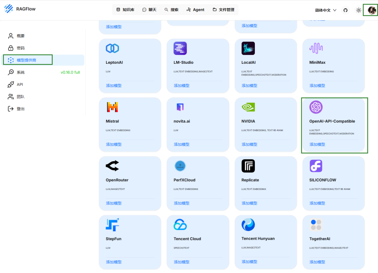Viewport: 378px width, 273px height.
Task: Click the PerfXCloud logo icon
Action: click(x=180, y=166)
